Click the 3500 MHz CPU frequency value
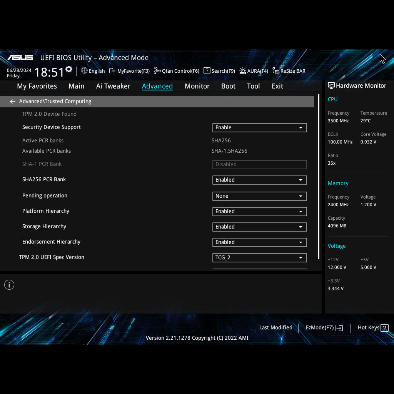This screenshot has height=394, width=394. (x=338, y=121)
